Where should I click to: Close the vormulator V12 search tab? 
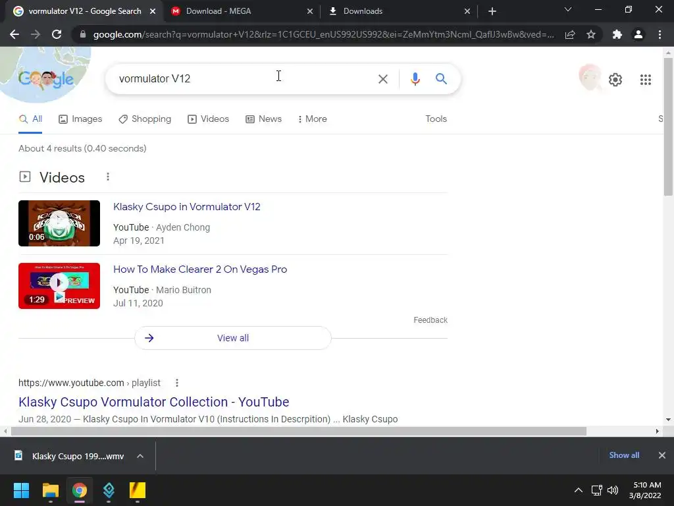coord(153,11)
